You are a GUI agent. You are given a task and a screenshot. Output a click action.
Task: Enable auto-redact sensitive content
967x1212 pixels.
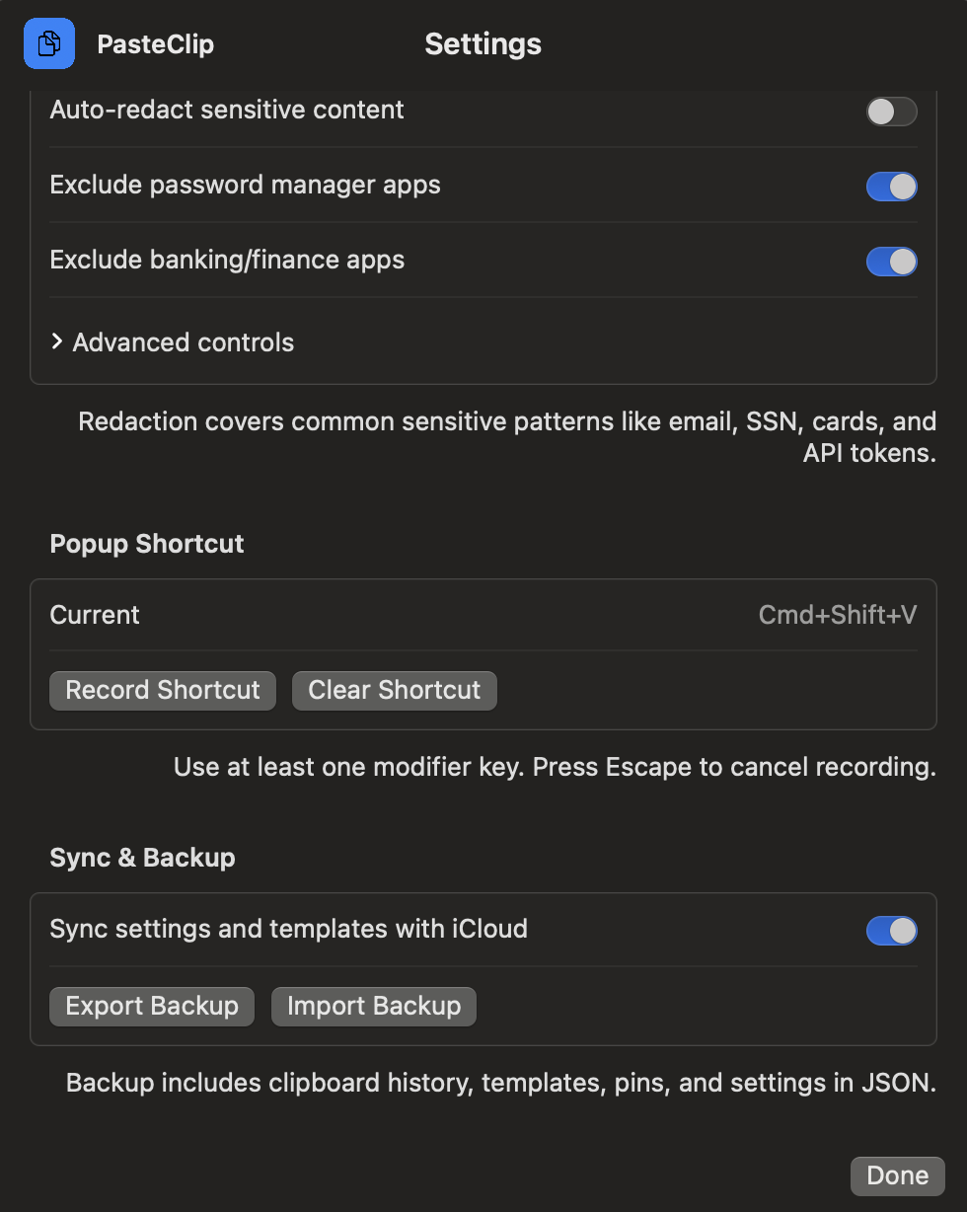(x=891, y=111)
